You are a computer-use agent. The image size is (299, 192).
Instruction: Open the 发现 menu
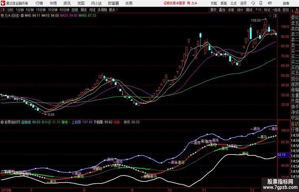(x=81, y=3)
